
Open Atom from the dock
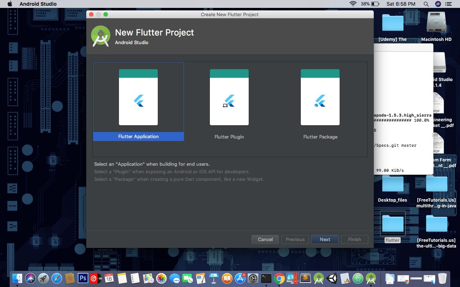click(x=358, y=278)
